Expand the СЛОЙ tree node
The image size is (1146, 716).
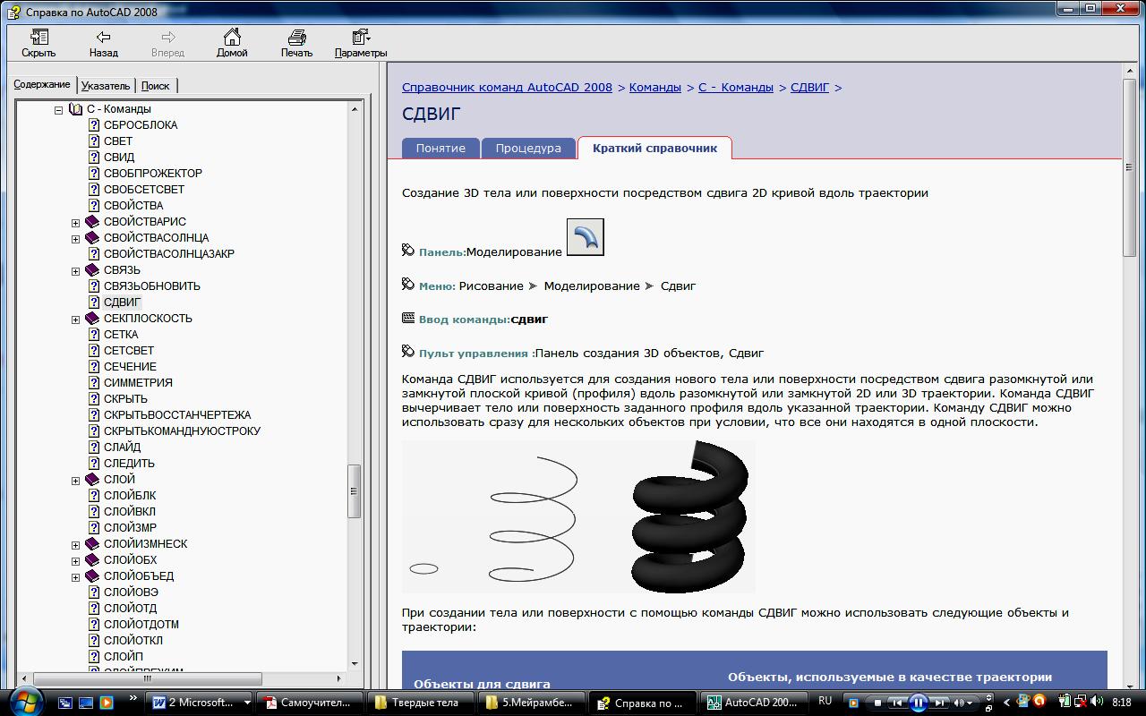coord(76,481)
